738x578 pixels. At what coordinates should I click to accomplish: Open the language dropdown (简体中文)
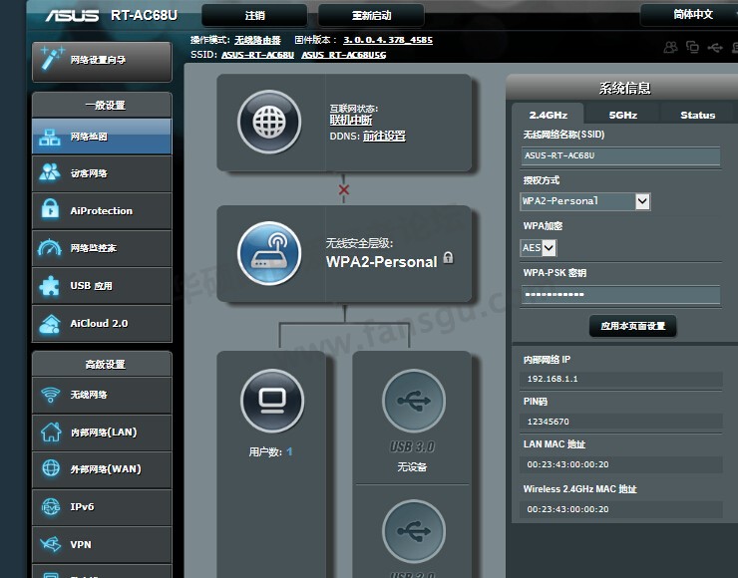pyautogui.click(x=689, y=15)
